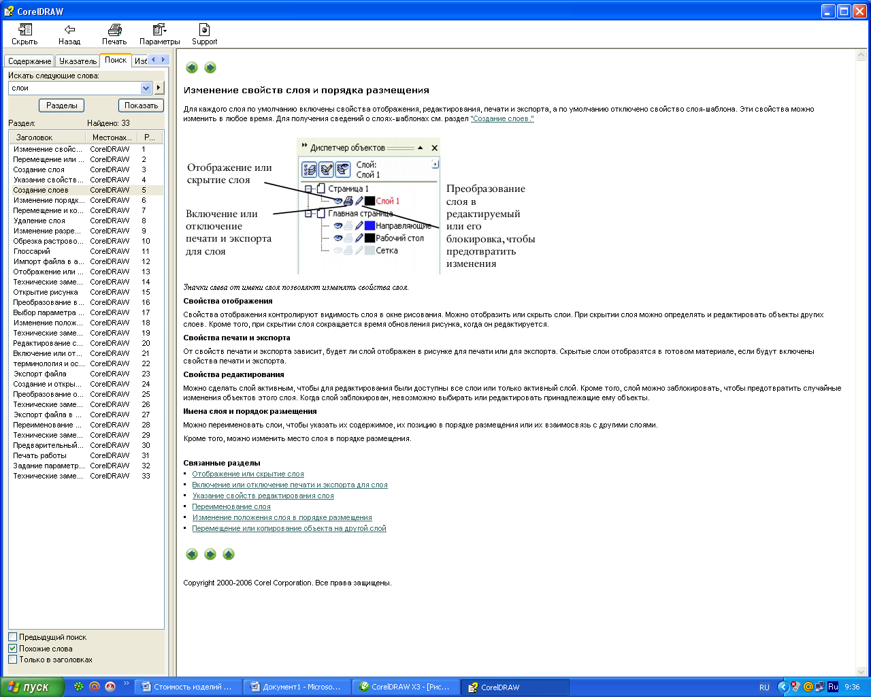This screenshot has width=871, height=697.
Task: Open the Support toolbar item
Action: coord(204,34)
